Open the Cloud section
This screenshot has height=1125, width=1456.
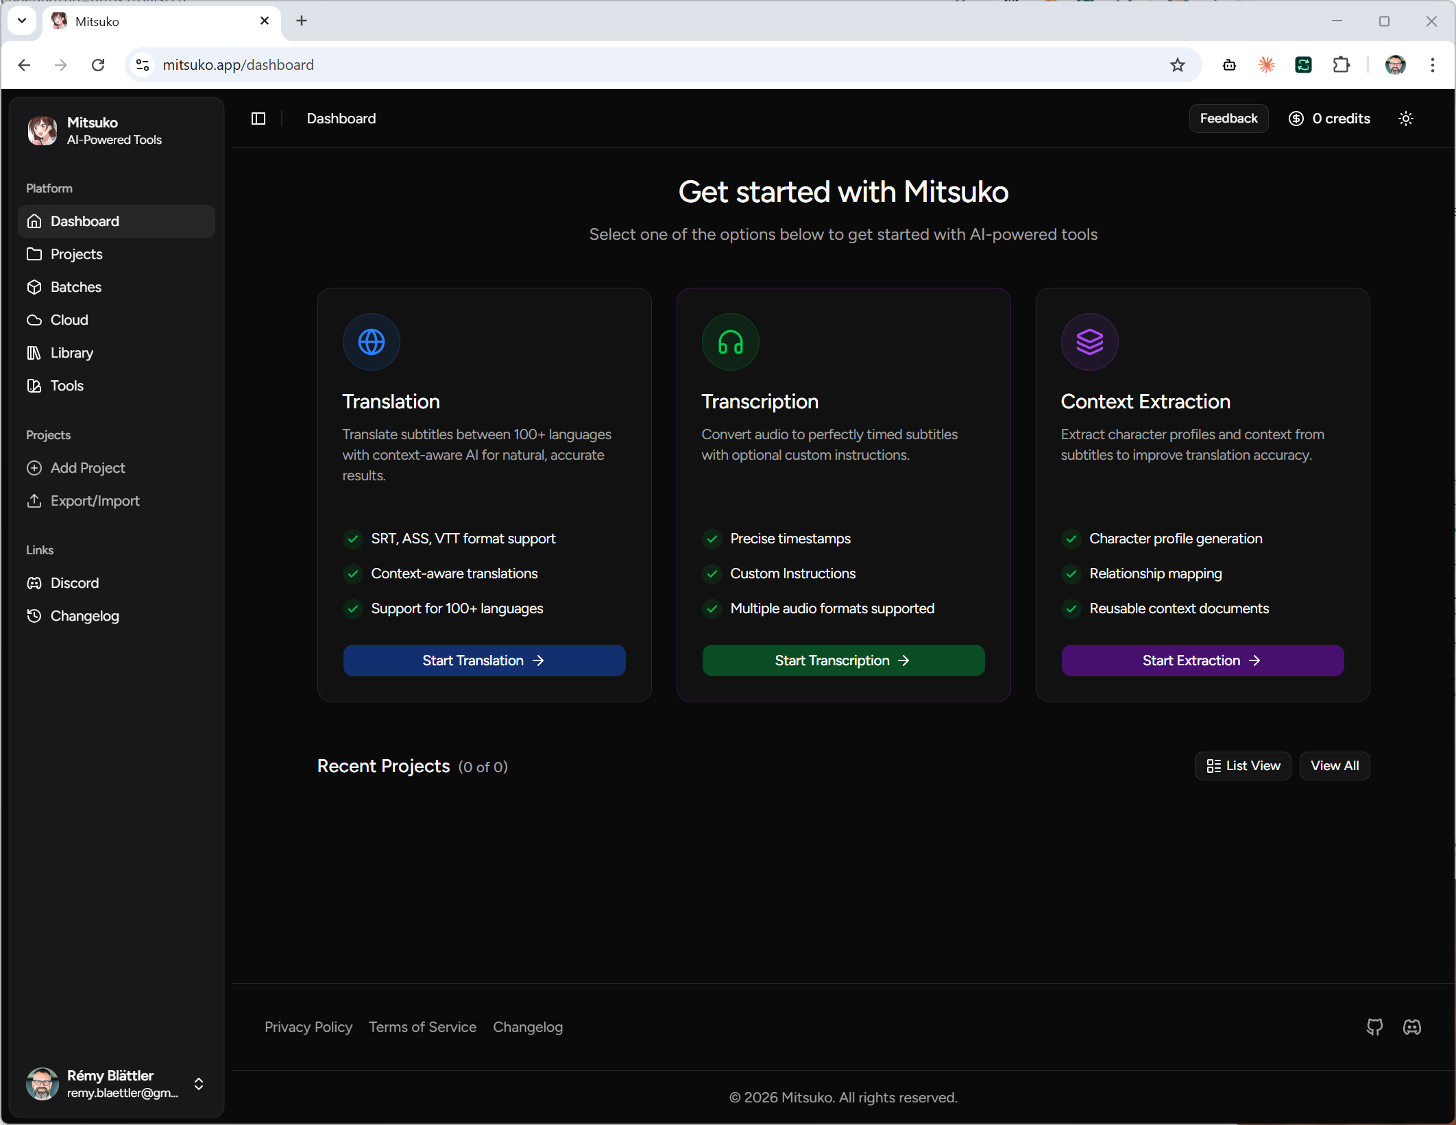[117, 320]
